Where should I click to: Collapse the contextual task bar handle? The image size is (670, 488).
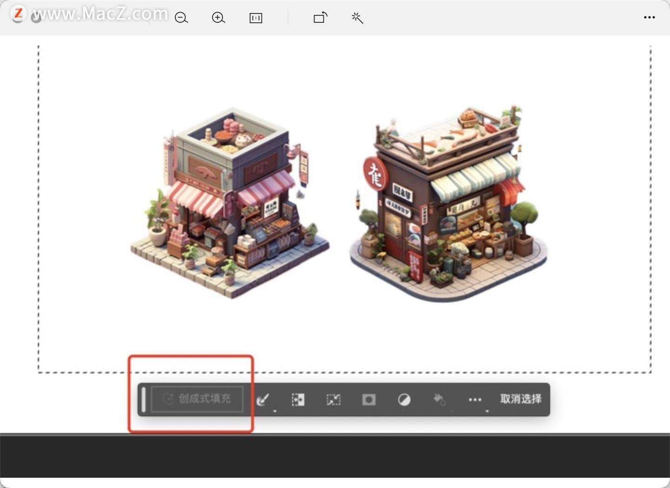coord(145,399)
